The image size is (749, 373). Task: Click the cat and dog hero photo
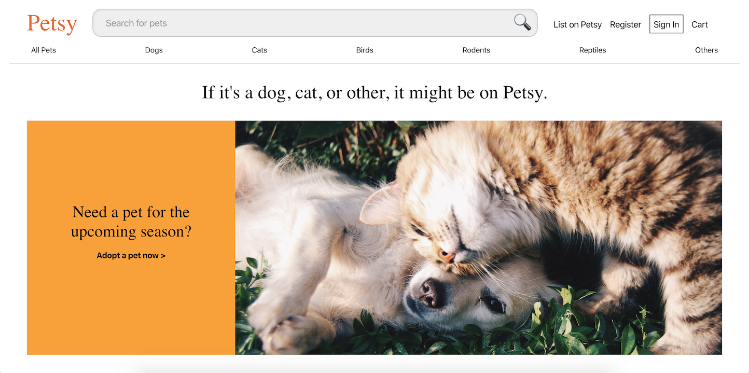pos(478,238)
